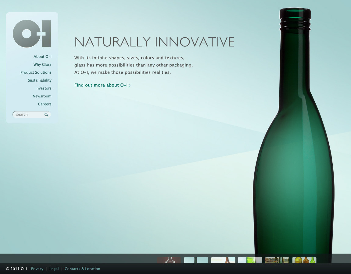
Task: Select the brown bottle neck thumbnail
Action: pyautogui.click(x=223, y=260)
